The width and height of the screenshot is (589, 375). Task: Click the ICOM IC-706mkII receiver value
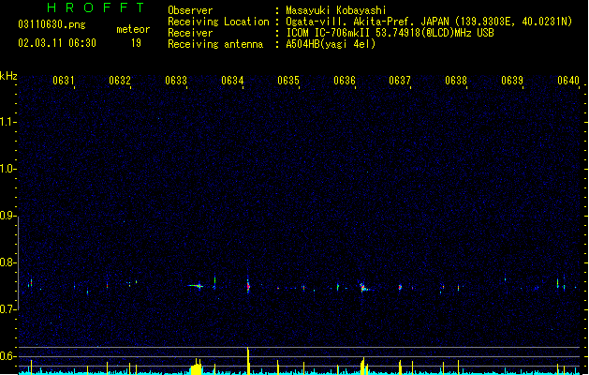point(390,33)
